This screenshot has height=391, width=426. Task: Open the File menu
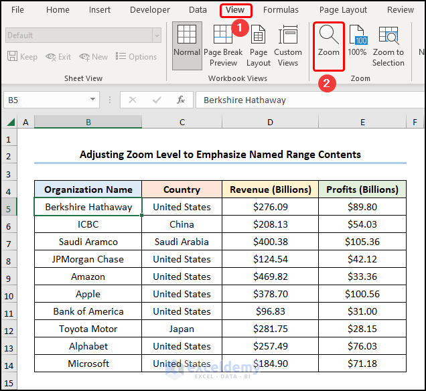pos(17,10)
